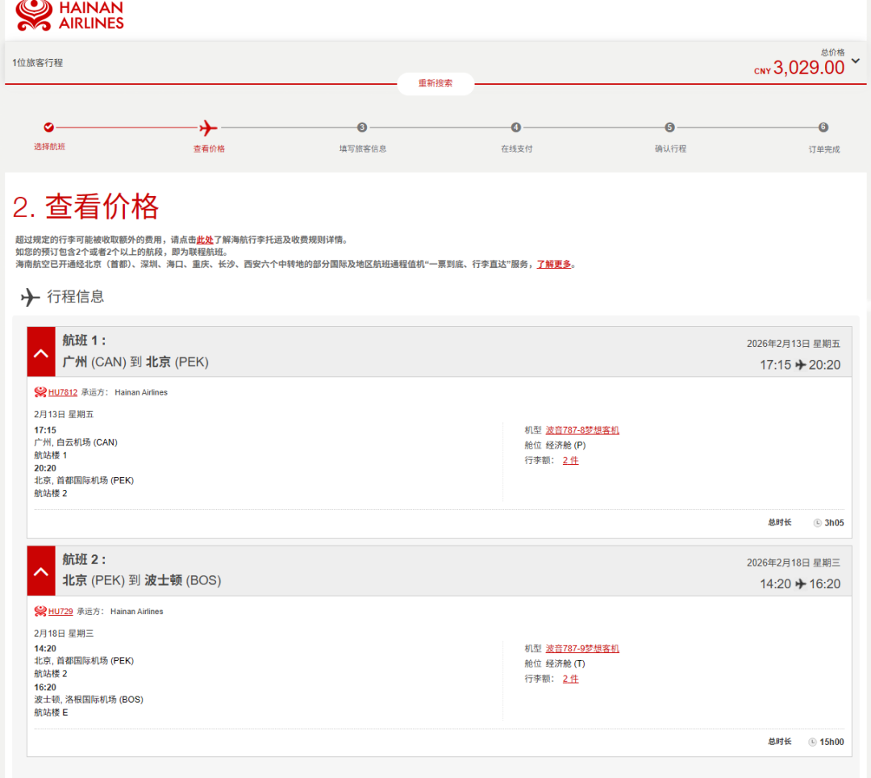Open the 了解更多 link
The height and width of the screenshot is (778, 871).
tap(554, 264)
